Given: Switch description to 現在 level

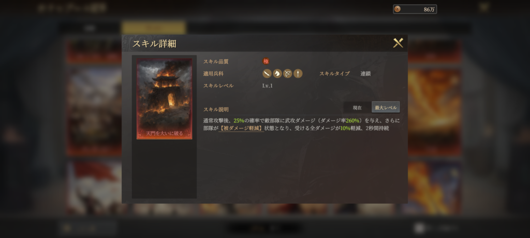Looking at the screenshot, I should 357,107.
